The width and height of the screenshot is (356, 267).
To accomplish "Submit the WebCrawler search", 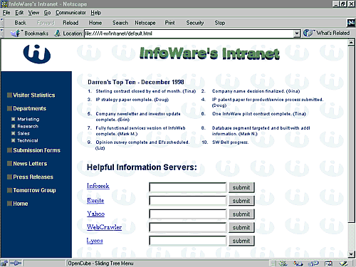I will click(241, 227).
